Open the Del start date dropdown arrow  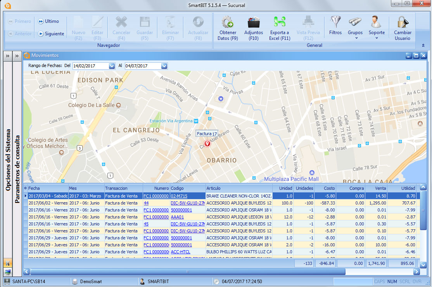click(x=112, y=66)
